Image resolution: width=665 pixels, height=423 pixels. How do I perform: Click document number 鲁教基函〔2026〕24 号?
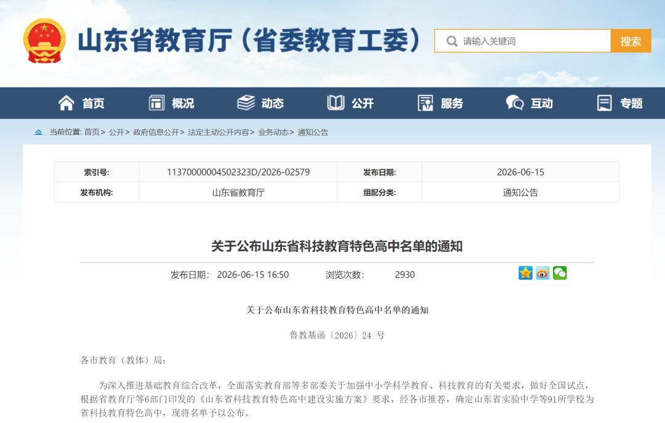click(337, 336)
